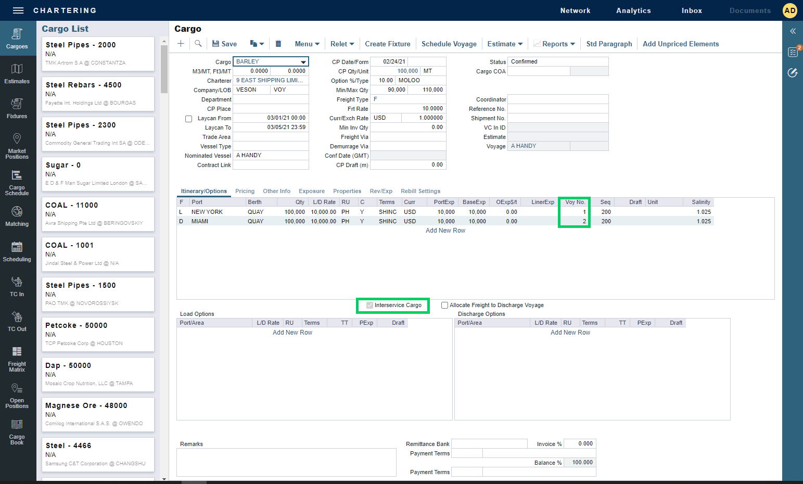
Task: Go to Scheduling in the sidebar
Action: pos(17,252)
